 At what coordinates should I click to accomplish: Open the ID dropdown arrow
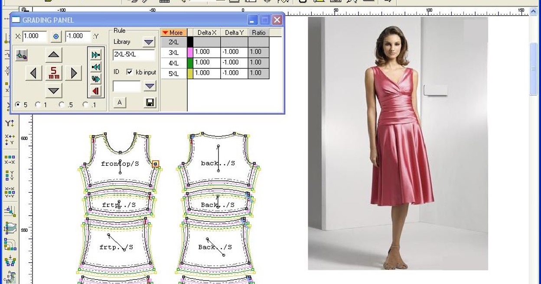click(150, 86)
